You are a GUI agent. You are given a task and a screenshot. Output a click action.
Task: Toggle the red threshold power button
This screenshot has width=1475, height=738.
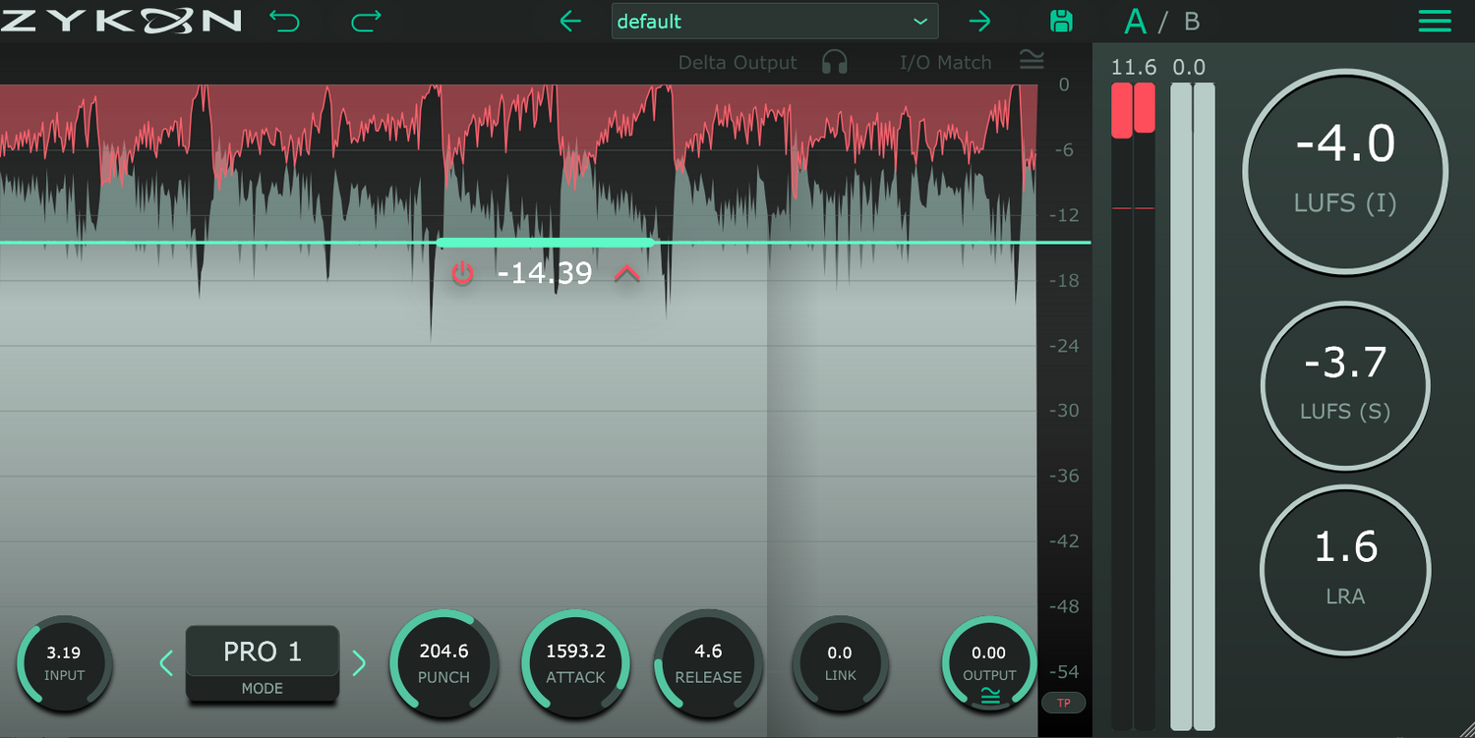click(x=462, y=273)
